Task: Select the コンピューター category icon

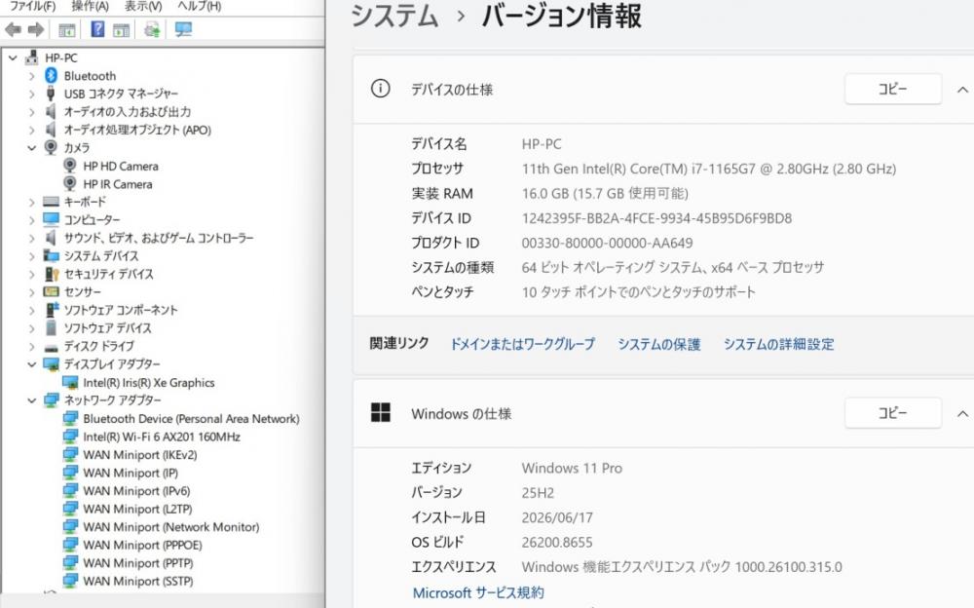Action: (51, 219)
